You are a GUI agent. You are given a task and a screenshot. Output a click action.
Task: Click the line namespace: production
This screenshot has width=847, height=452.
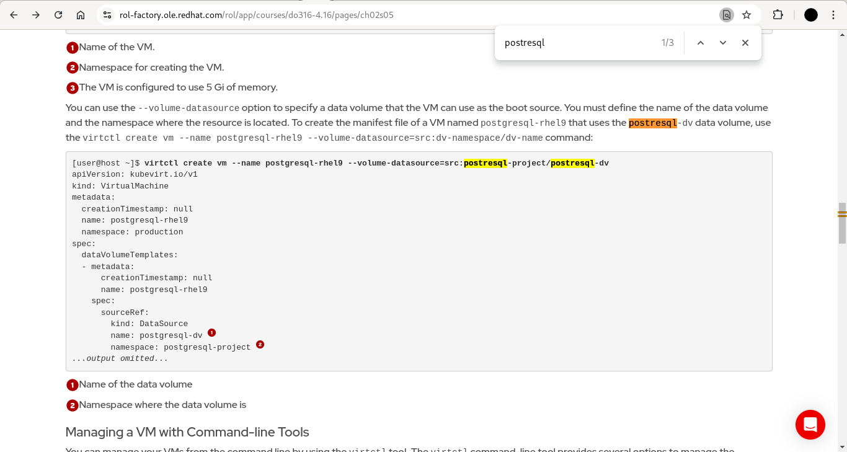pos(132,232)
